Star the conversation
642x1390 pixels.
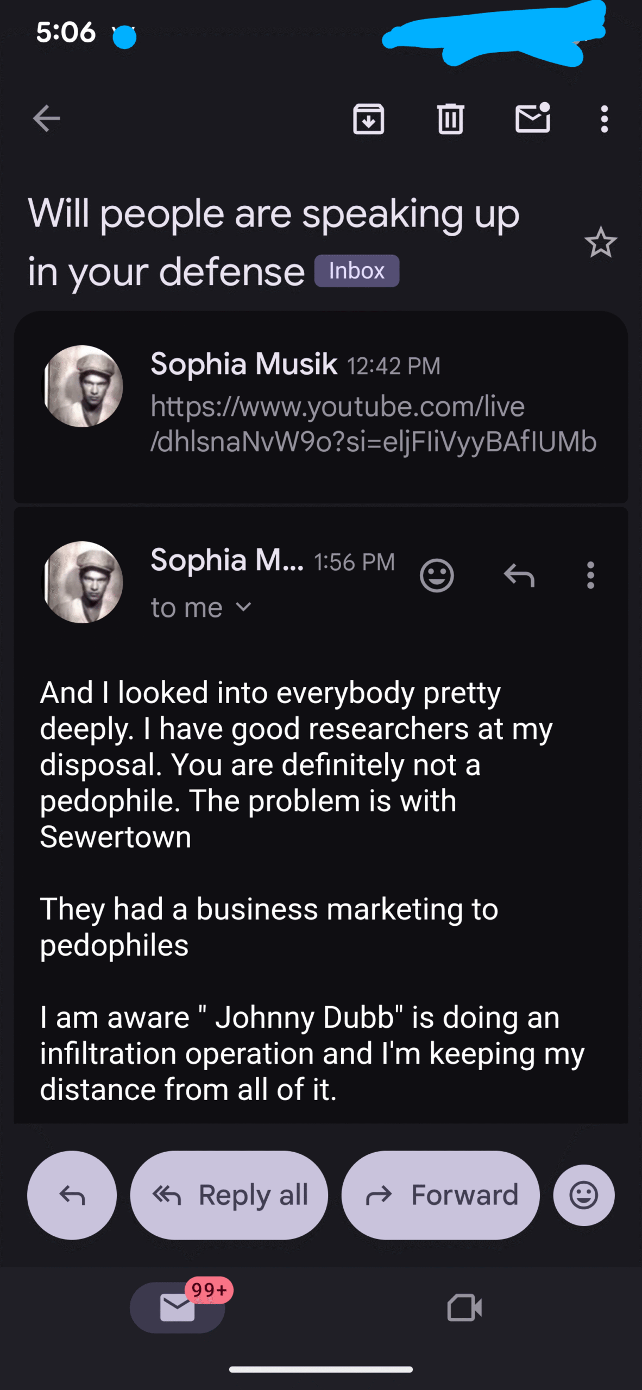tap(601, 242)
